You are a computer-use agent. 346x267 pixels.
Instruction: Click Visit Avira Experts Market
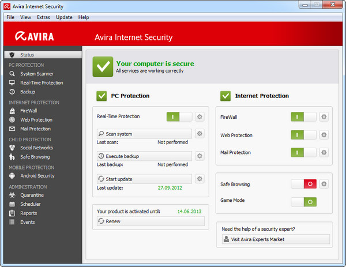coord(274,239)
